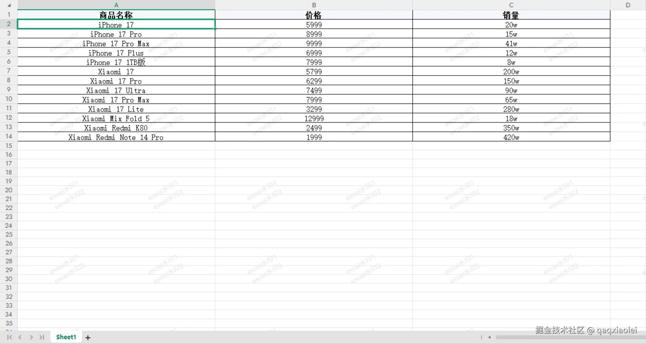646x344 pixels.
Task: Switch to the Sheet1 tab
Action: 66,337
